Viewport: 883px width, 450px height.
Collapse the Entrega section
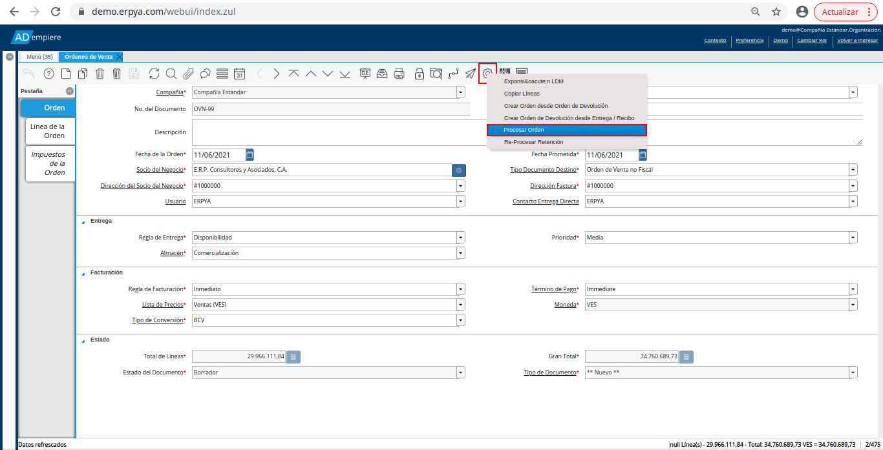tap(83, 221)
